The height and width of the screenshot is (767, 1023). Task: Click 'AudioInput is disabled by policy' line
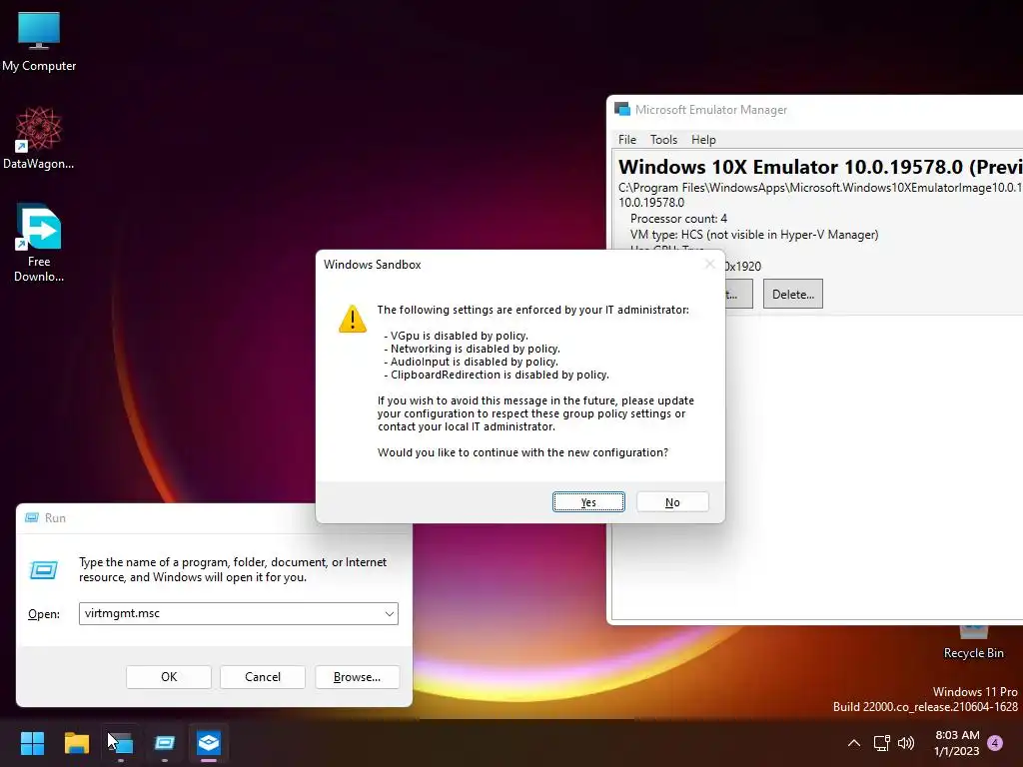tap(471, 362)
